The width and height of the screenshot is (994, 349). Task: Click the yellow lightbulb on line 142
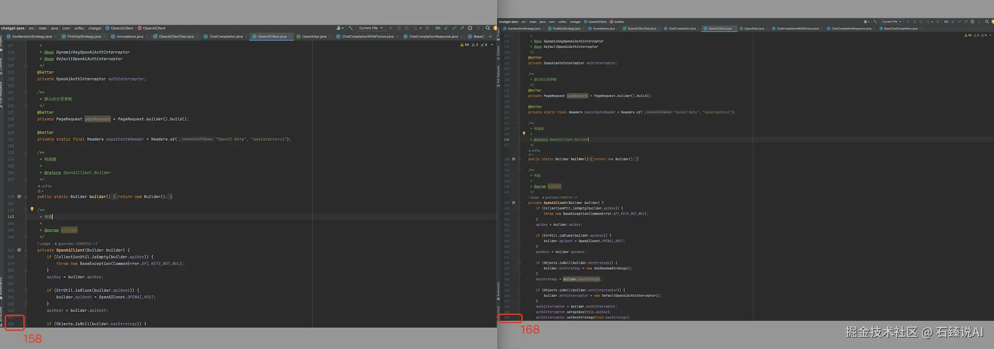coord(32,209)
